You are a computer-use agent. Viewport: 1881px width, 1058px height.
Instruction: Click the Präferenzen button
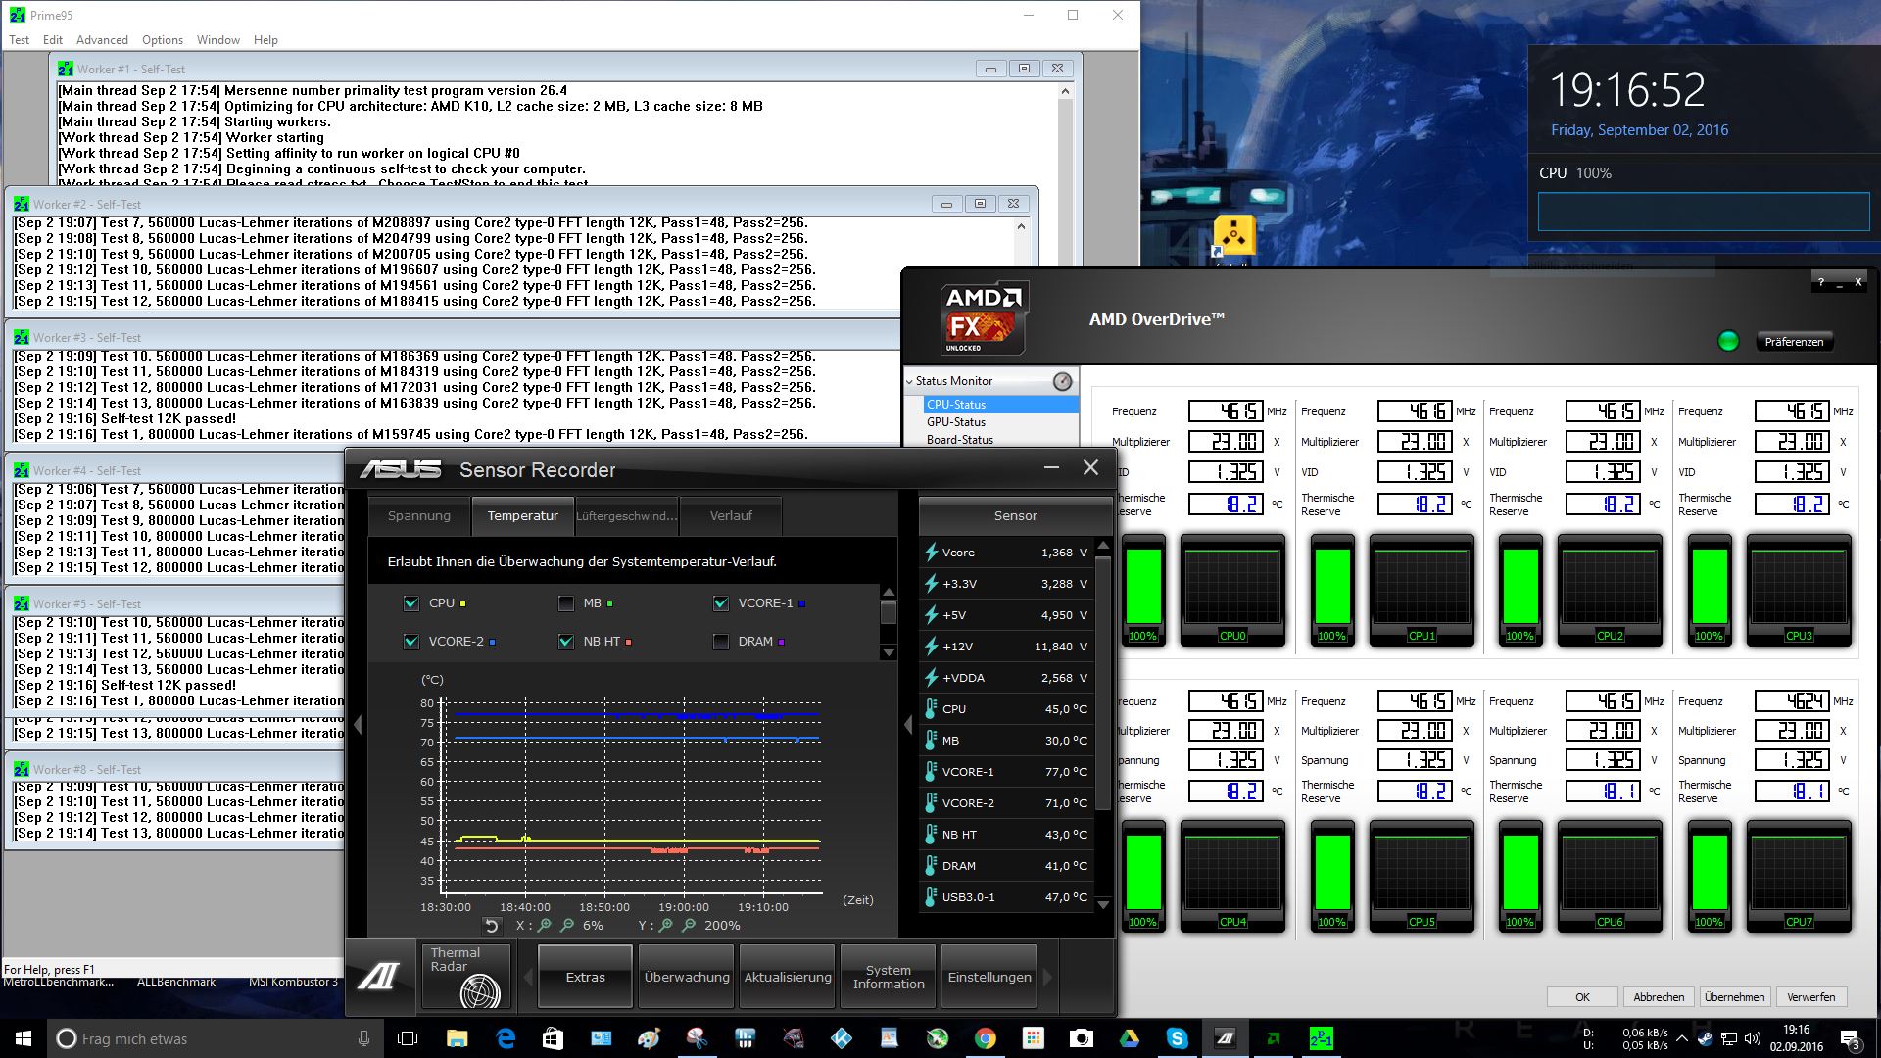click(x=1794, y=342)
